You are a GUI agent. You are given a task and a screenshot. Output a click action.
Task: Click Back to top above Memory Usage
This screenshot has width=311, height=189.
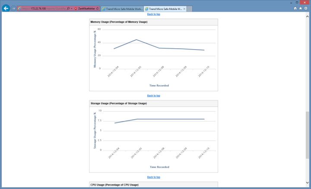153,14
